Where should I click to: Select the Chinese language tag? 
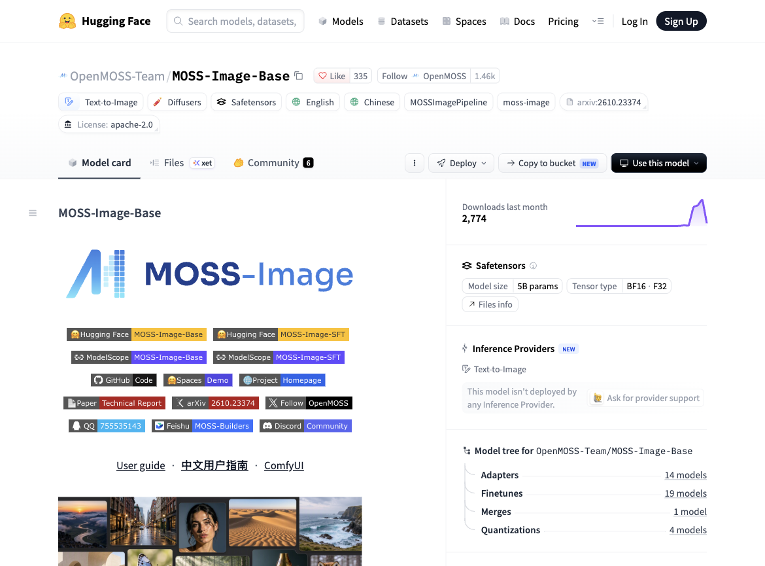[372, 102]
